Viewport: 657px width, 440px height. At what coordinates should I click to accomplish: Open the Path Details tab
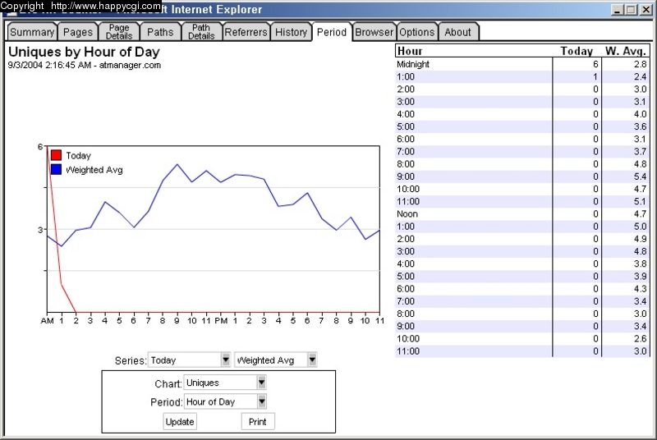coord(201,32)
